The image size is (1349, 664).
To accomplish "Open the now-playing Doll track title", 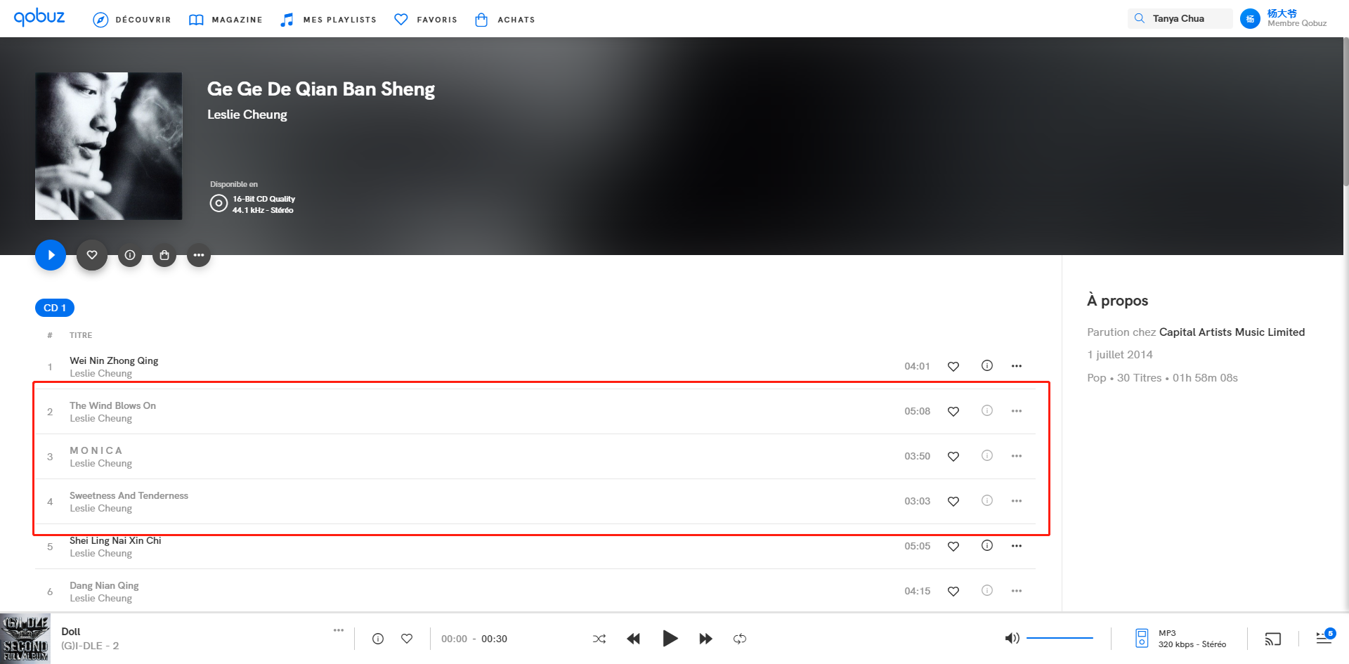I will pos(71,631).
